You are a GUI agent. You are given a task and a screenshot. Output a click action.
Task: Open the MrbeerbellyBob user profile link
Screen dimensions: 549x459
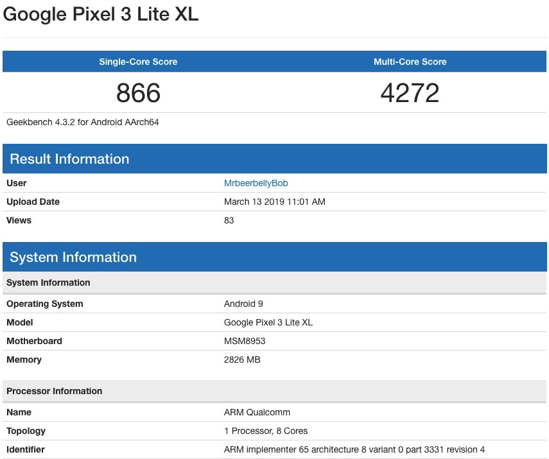pyautogui.click(x=256, y=183)
